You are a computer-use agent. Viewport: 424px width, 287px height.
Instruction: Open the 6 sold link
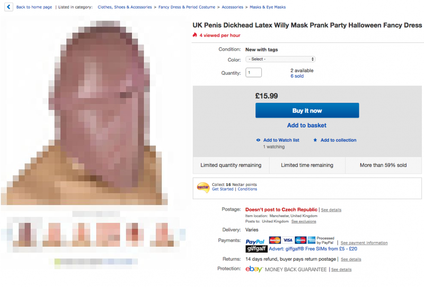coord(297,76)
